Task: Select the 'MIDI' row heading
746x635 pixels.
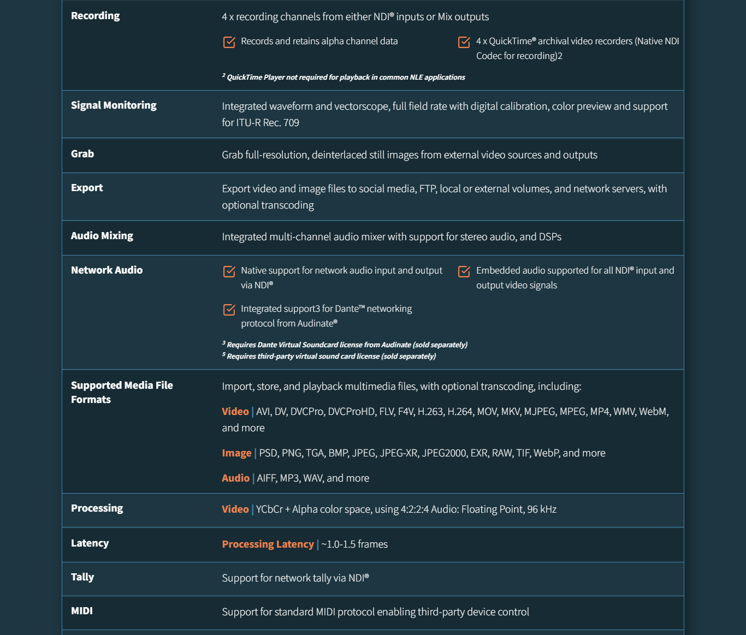Action: tap(82, 611)
